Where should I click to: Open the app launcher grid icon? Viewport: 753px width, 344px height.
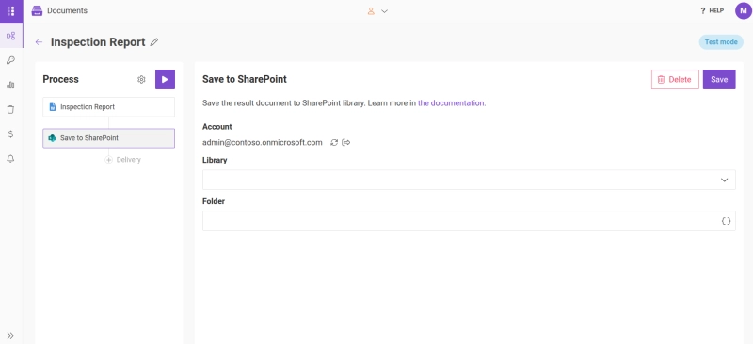[10, 11]
